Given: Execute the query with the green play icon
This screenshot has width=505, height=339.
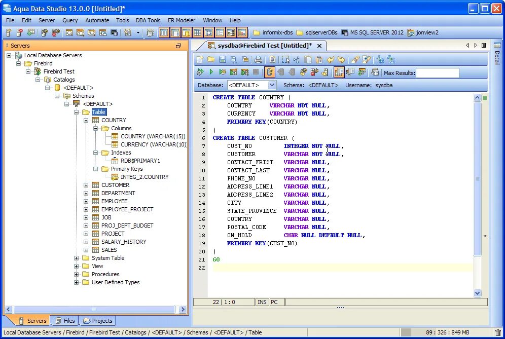Looking at the screenshot, I should tap(211, 72).
